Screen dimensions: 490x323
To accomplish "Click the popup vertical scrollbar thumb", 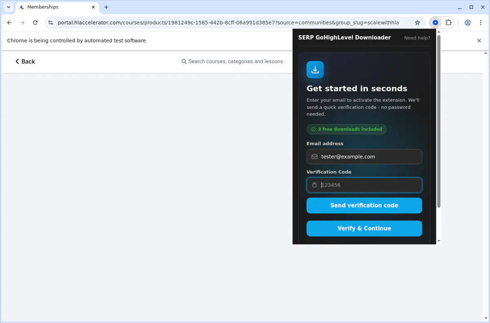I will tap(439, 121).
